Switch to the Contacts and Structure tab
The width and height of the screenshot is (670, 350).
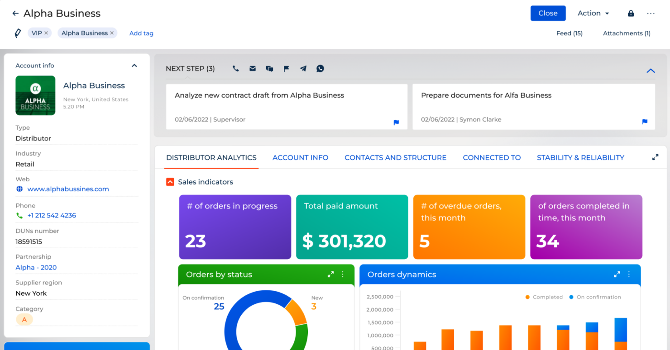pos(395,157)
